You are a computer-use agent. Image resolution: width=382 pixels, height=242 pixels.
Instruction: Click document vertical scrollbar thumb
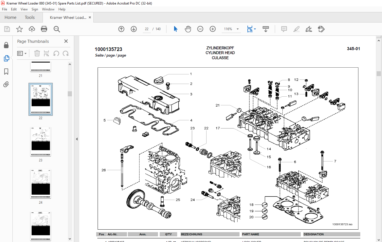click(x=379, y=74)
